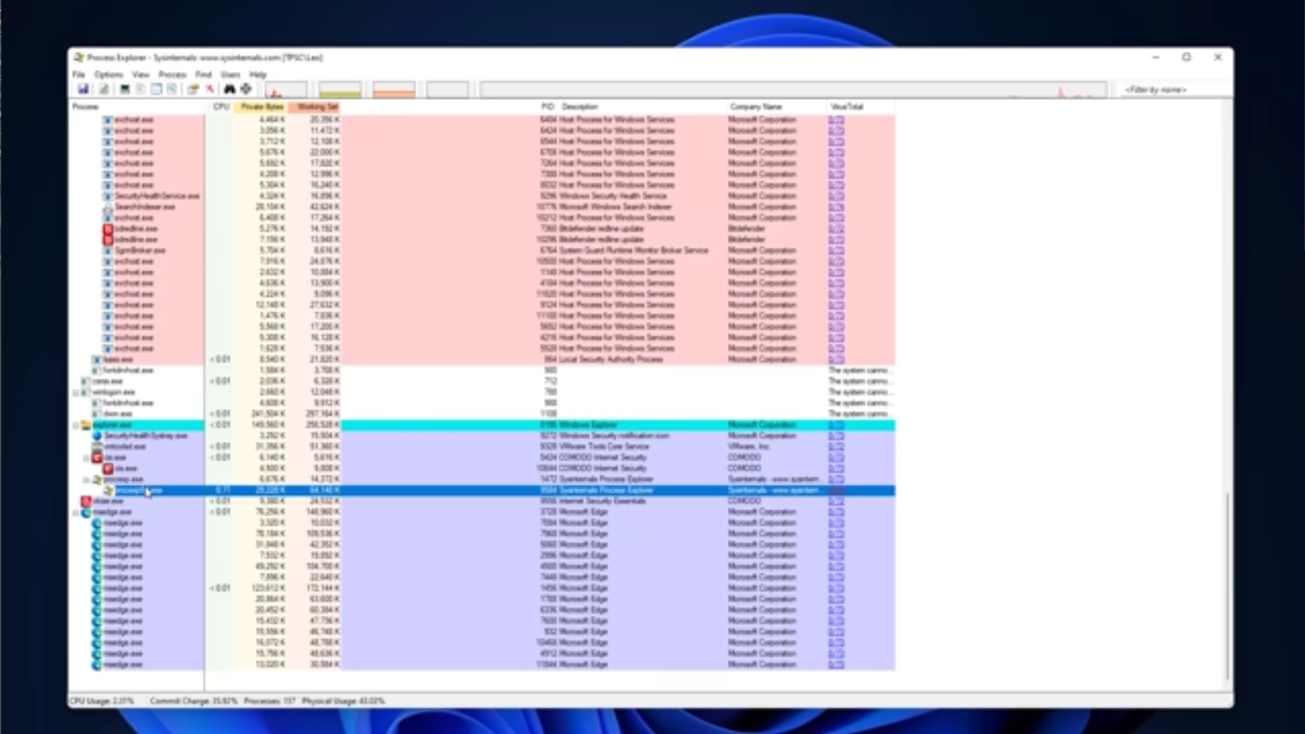The height and width of the screenshot is (734, 1305).
Task: Click the folder icon next to explorer.exe
Action: pos(86,425)
